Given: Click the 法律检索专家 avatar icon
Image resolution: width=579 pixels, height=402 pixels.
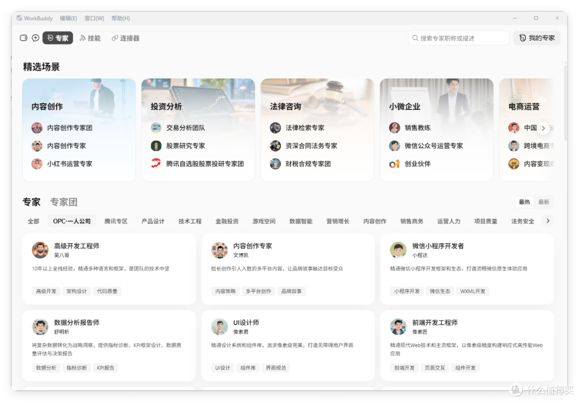Looking at the screenshot, I should coord(276,127).
